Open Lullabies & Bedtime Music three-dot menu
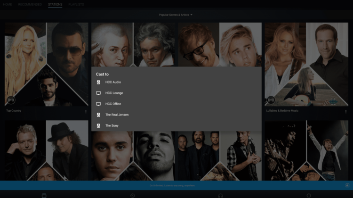The width and height of the screenshot is (353, 198). pos(345,112)
